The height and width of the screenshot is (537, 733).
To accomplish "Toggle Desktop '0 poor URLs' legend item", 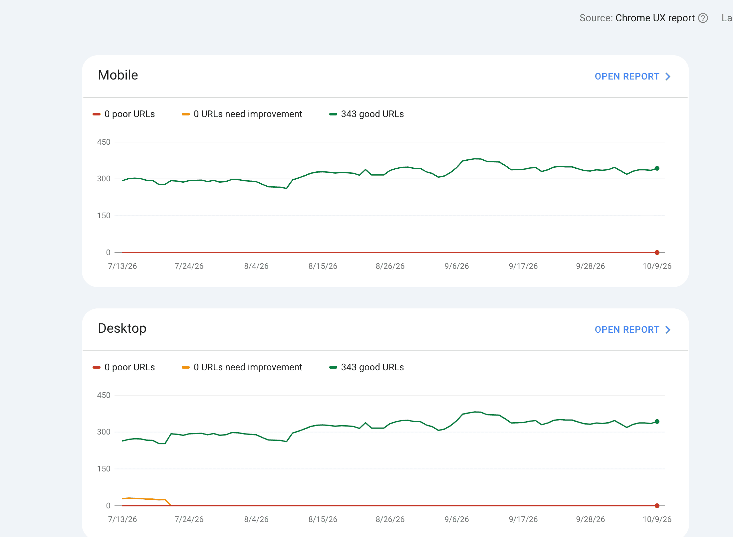I will point(124,367).
